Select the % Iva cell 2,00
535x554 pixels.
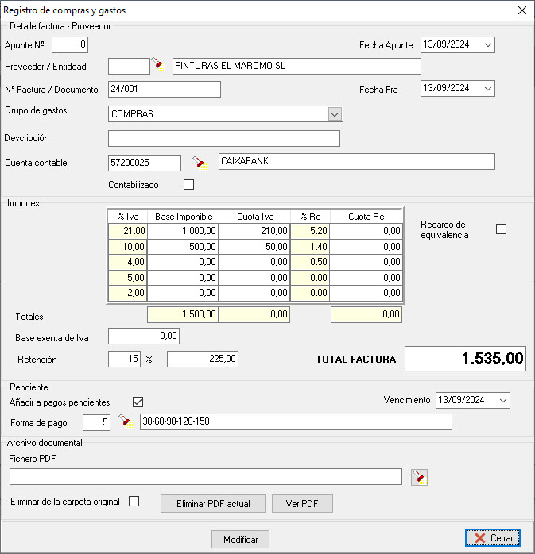coord(128,293)
